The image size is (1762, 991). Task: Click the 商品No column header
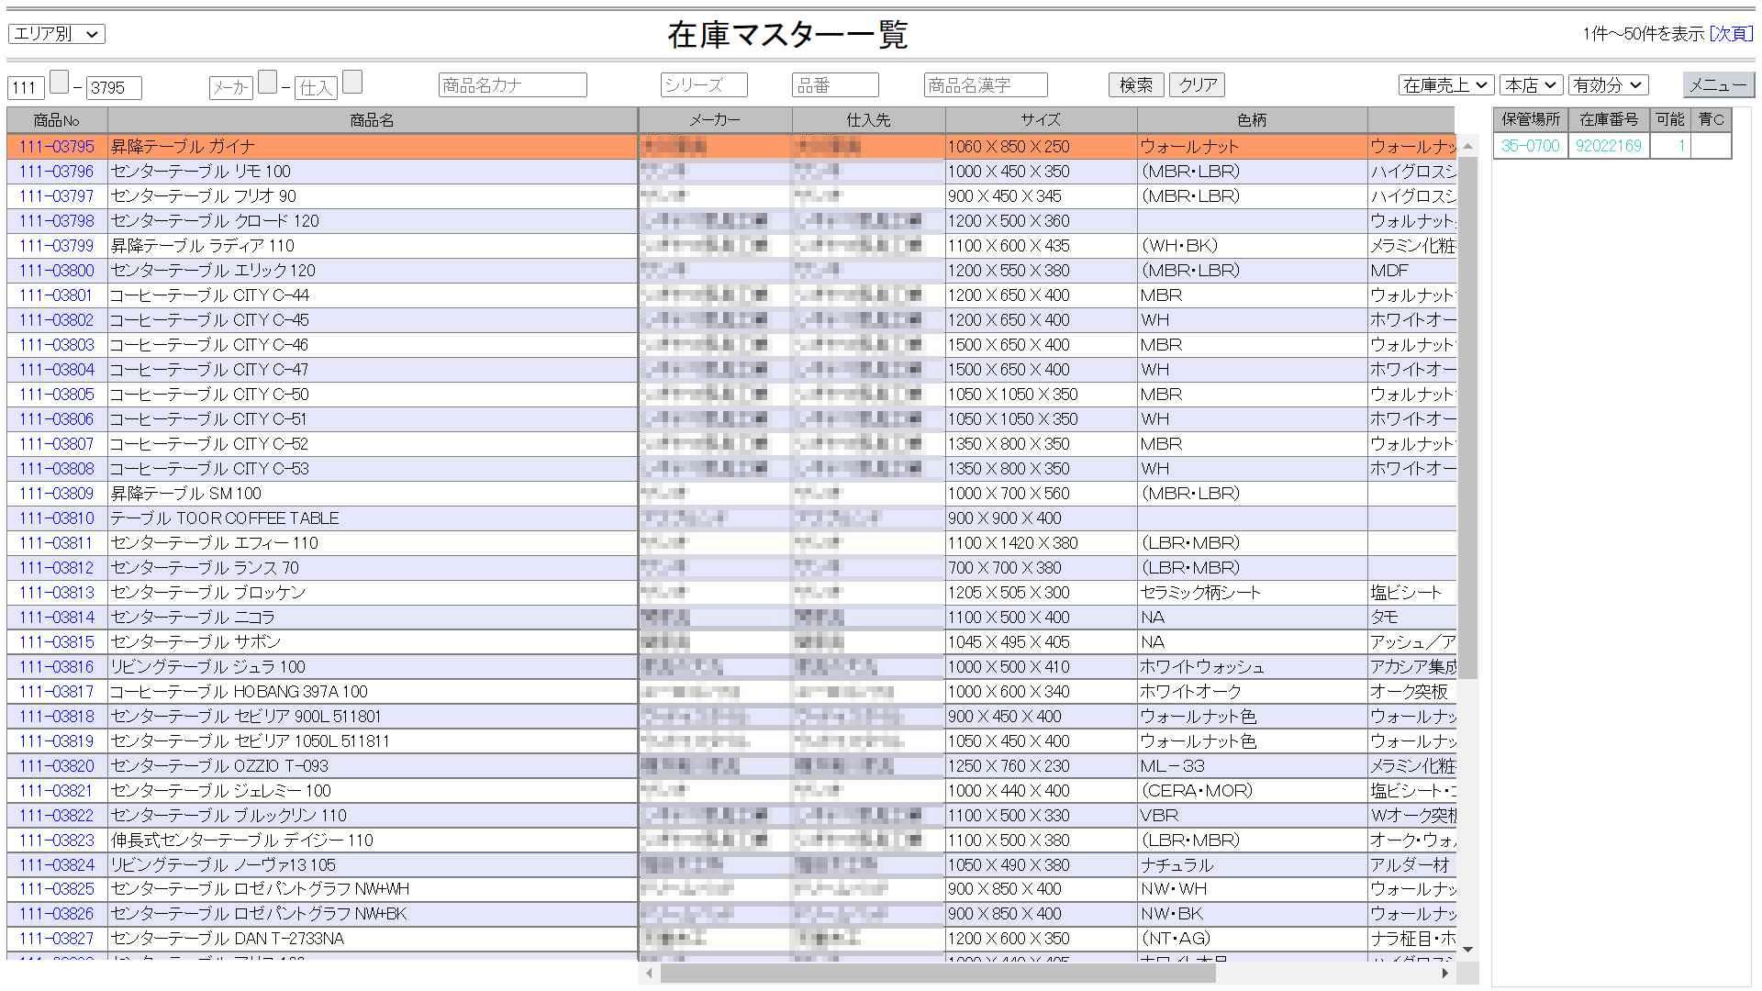[x=57, y=120]
